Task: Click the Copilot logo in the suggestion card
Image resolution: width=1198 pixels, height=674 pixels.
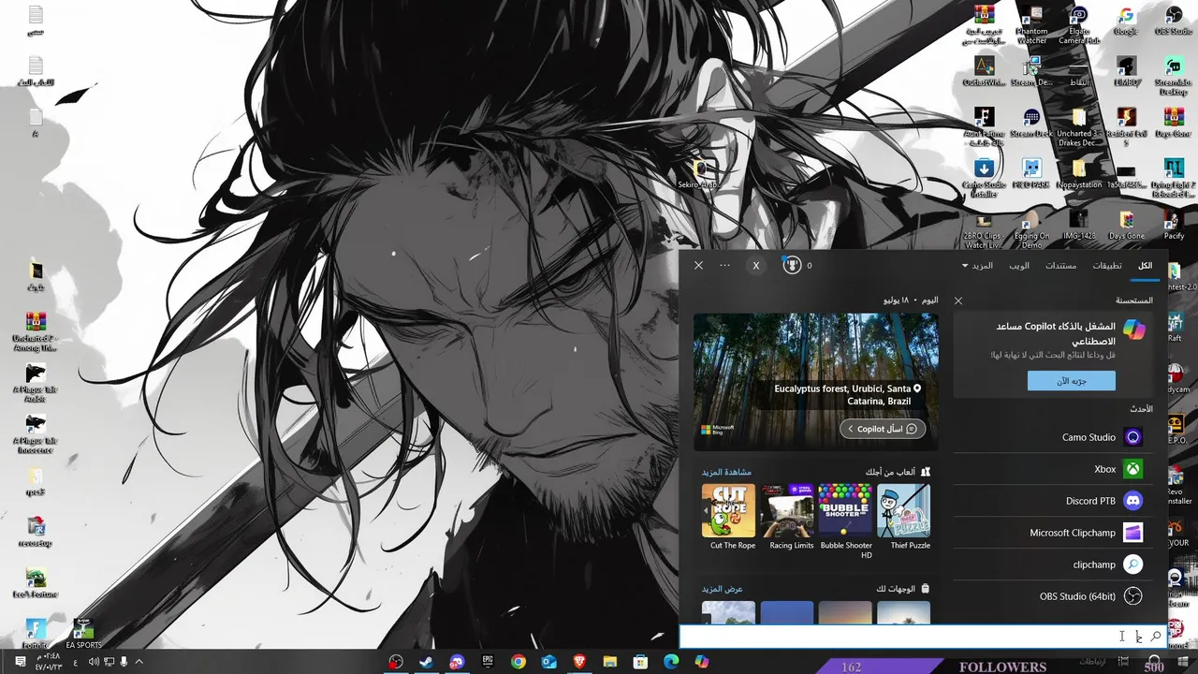Action: [1133, 330]
